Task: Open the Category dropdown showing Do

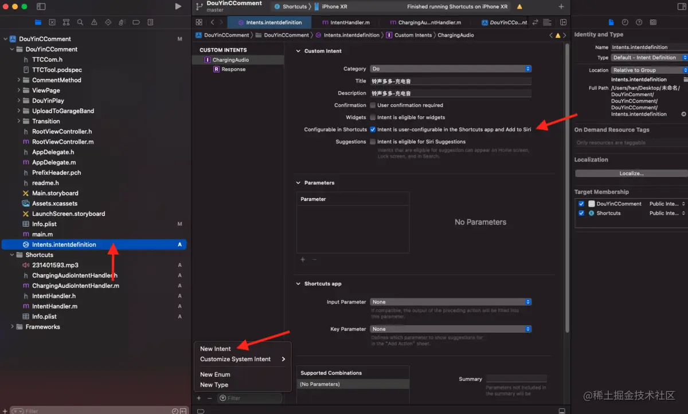Action: 451,69
